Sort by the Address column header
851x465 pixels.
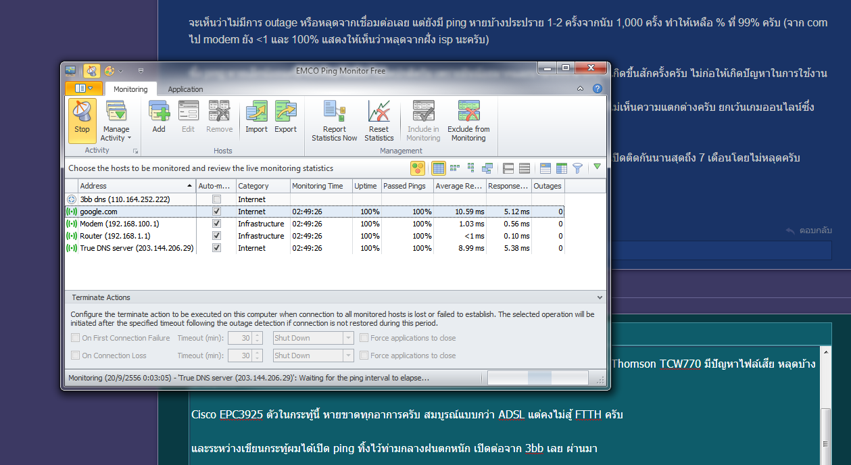137,186
